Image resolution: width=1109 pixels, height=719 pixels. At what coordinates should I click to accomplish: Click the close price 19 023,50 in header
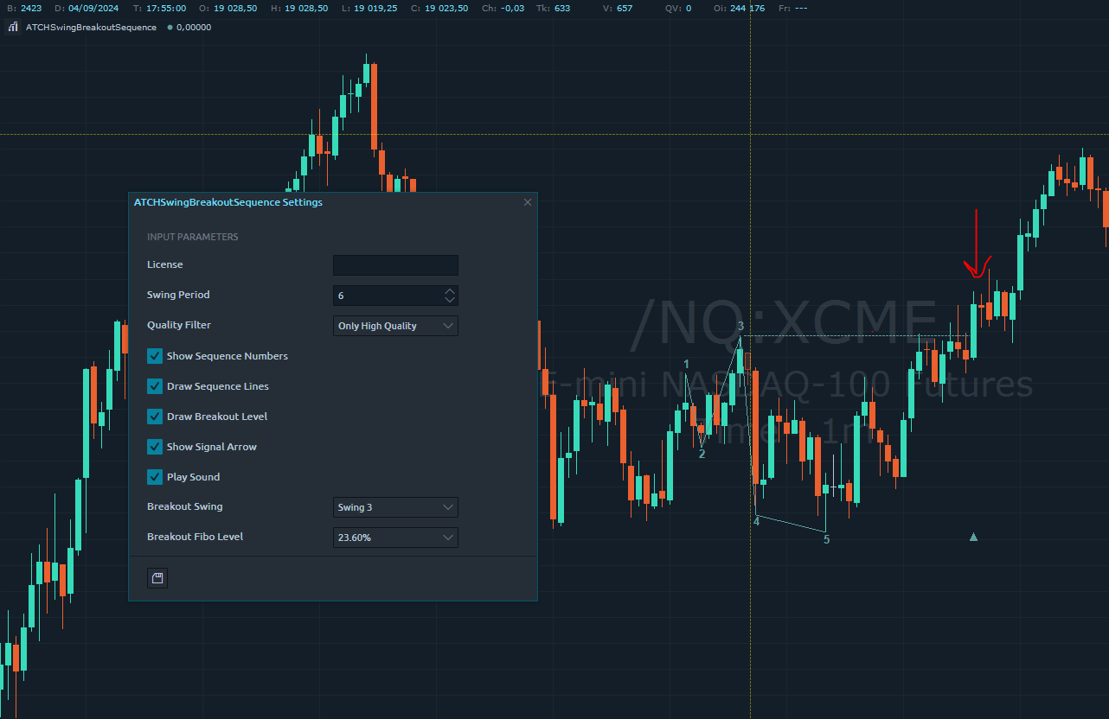(x=446, y=8)
